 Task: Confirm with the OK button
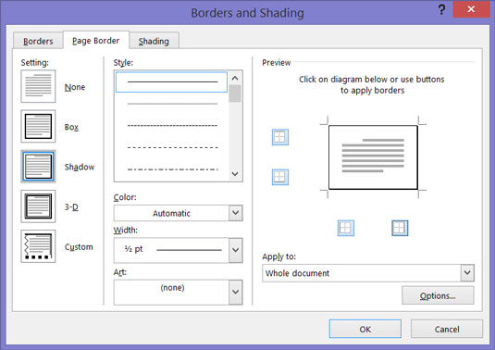(365, 329)
